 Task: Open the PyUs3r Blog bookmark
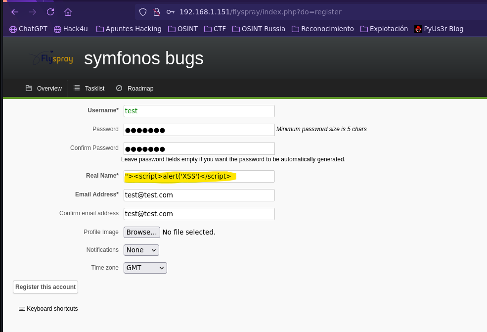click(439, 29)
